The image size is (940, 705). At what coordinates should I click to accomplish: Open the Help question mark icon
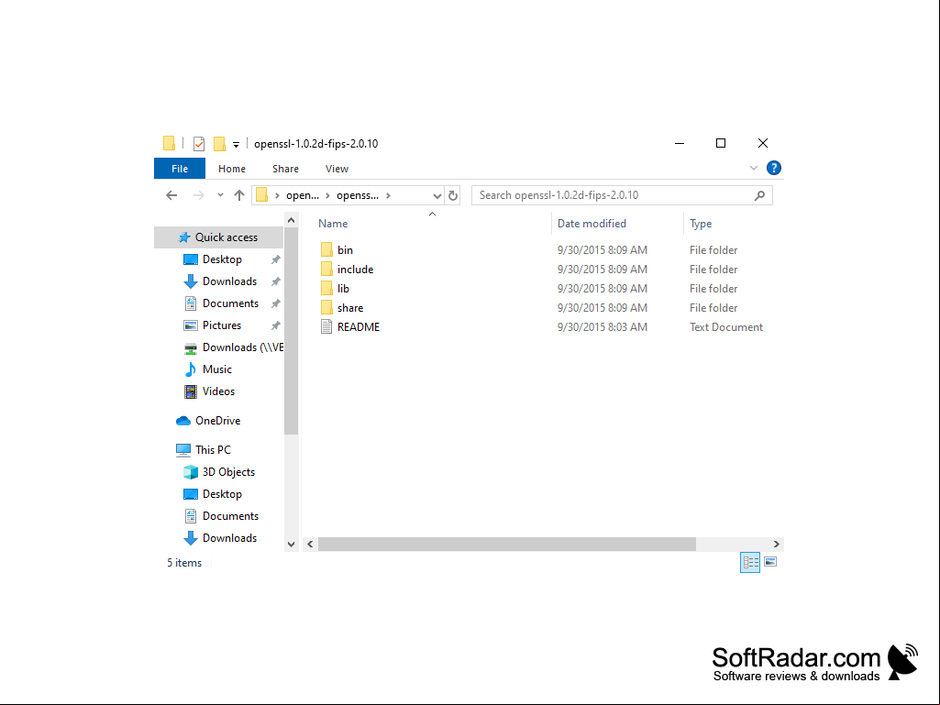point(774,168)
